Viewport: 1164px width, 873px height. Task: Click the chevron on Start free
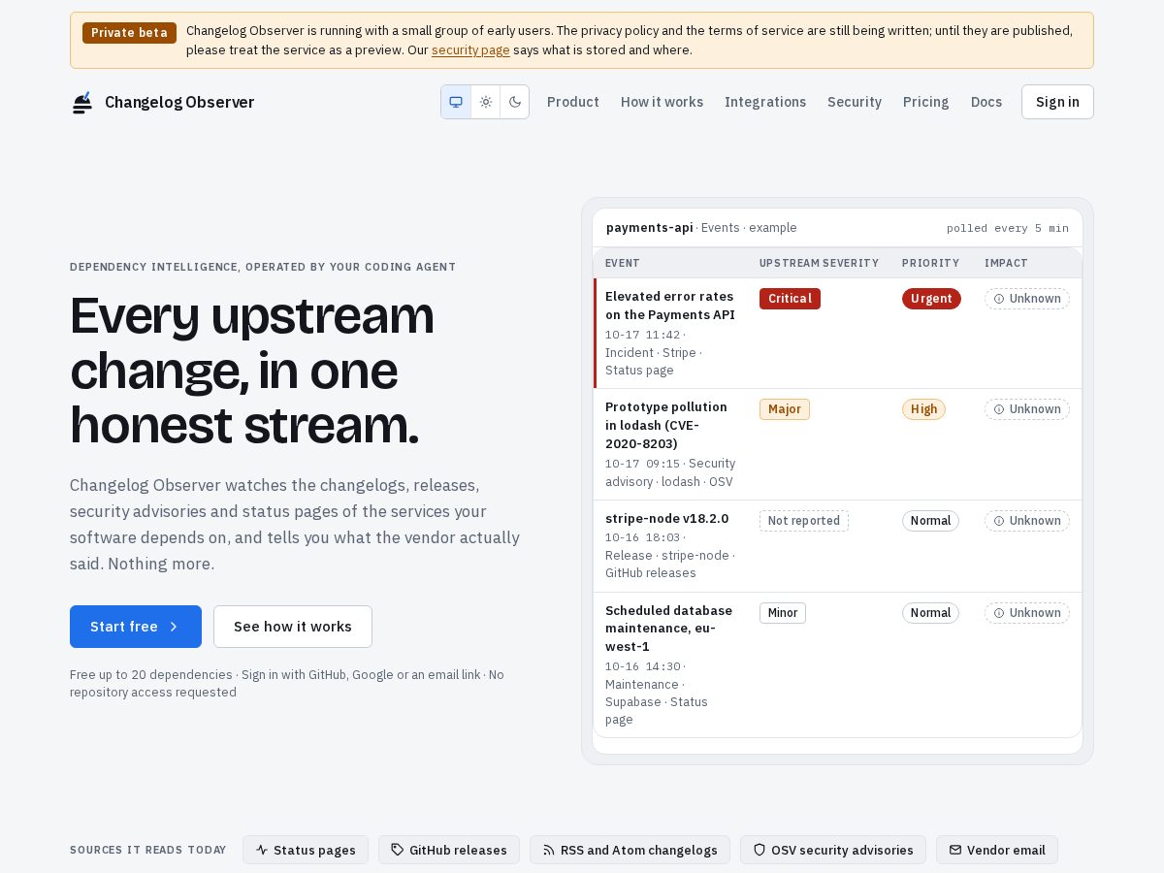(174, 627)
